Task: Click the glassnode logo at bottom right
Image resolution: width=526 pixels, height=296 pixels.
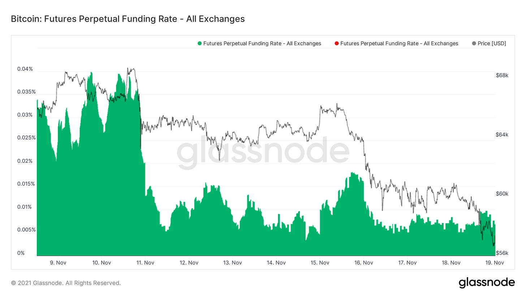Action: 487,282
